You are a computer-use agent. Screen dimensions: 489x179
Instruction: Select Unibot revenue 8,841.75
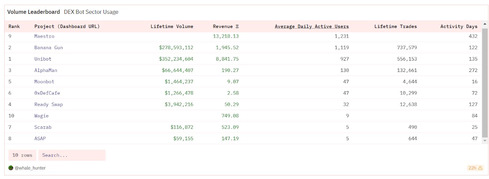click(227, 59)
